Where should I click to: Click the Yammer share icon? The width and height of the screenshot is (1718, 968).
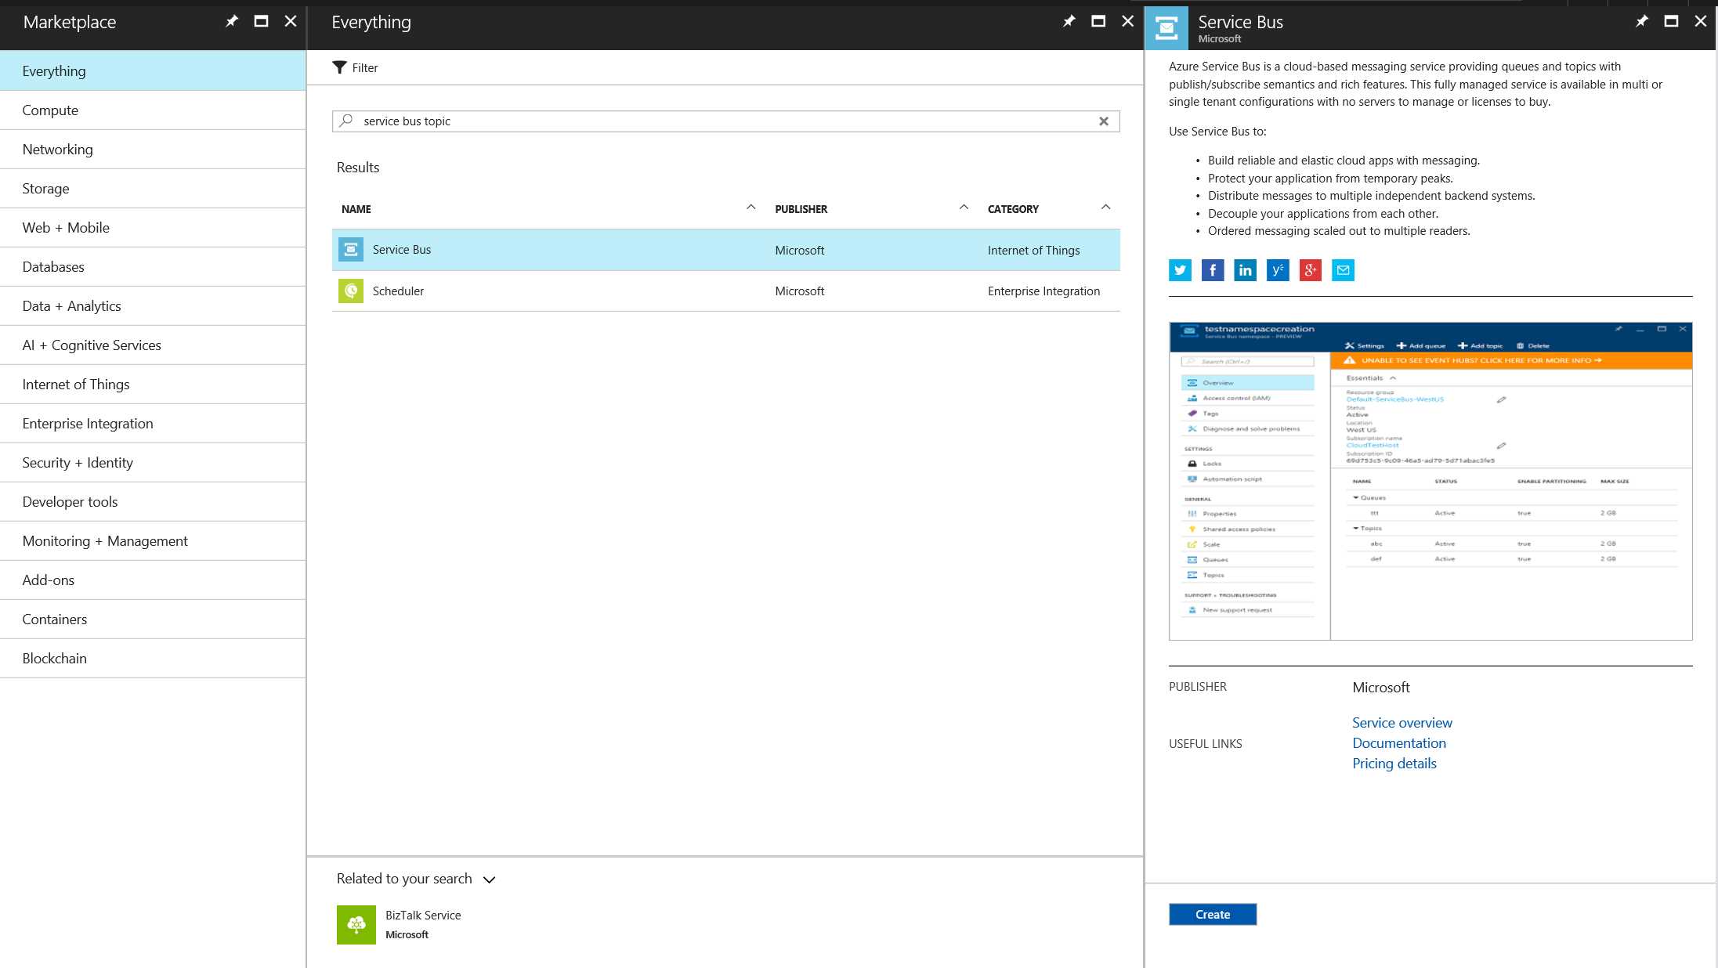[1278, 270]
